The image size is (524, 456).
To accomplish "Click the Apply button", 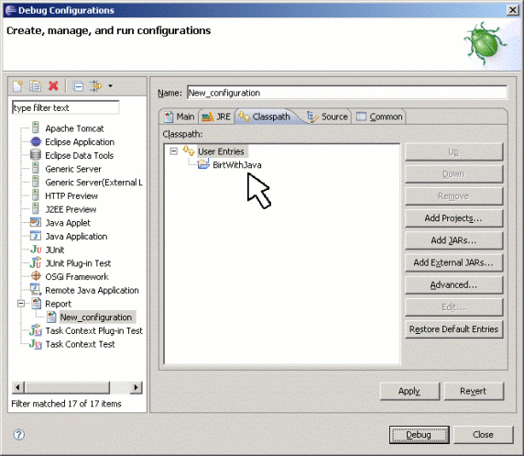I will click(409, 391).
